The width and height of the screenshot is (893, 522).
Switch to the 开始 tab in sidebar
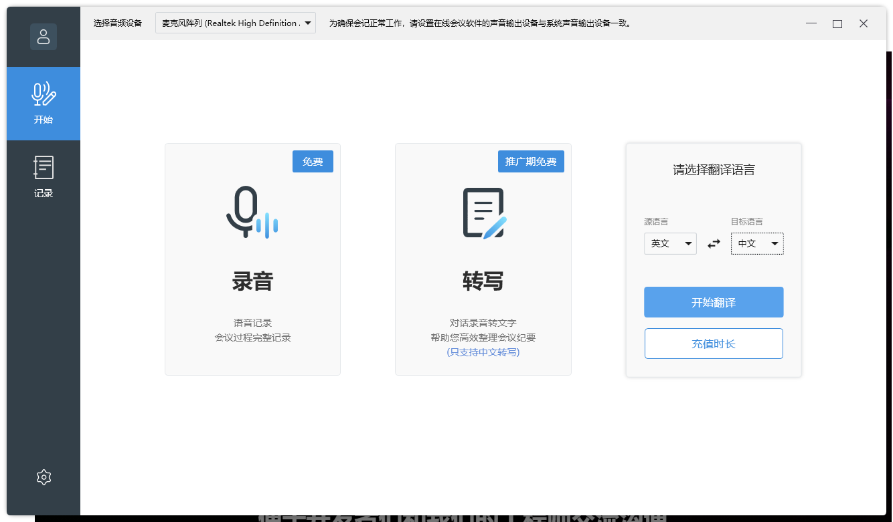[44, 104]
